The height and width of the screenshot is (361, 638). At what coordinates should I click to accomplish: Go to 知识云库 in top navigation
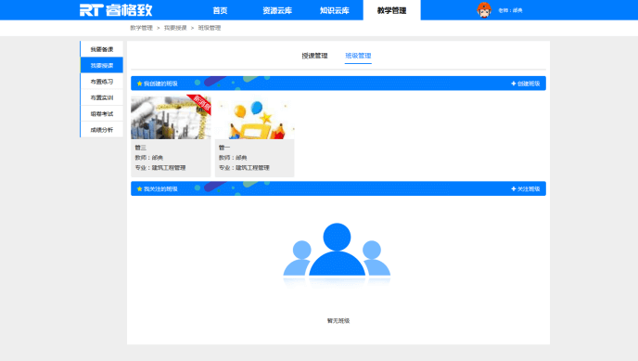click(335, 10)
